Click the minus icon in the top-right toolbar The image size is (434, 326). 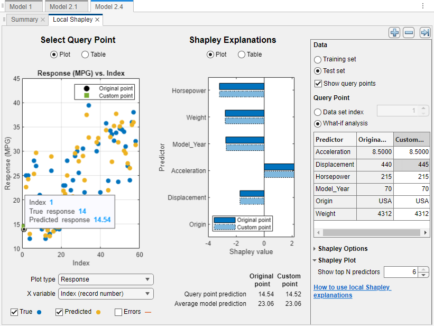pos(409,32)
